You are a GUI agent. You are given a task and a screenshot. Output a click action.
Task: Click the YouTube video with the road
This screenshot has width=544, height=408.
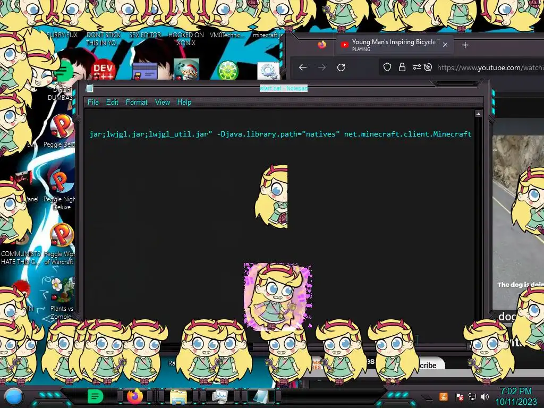pos(518,222)
